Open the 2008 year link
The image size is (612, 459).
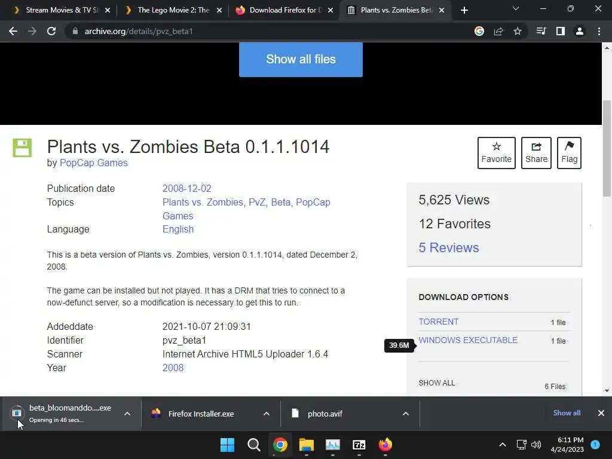pyautogui.click(x=173, y=368)
